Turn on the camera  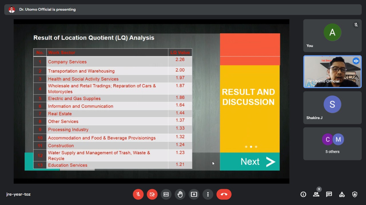pyautogui.click(x=152, y=194)
